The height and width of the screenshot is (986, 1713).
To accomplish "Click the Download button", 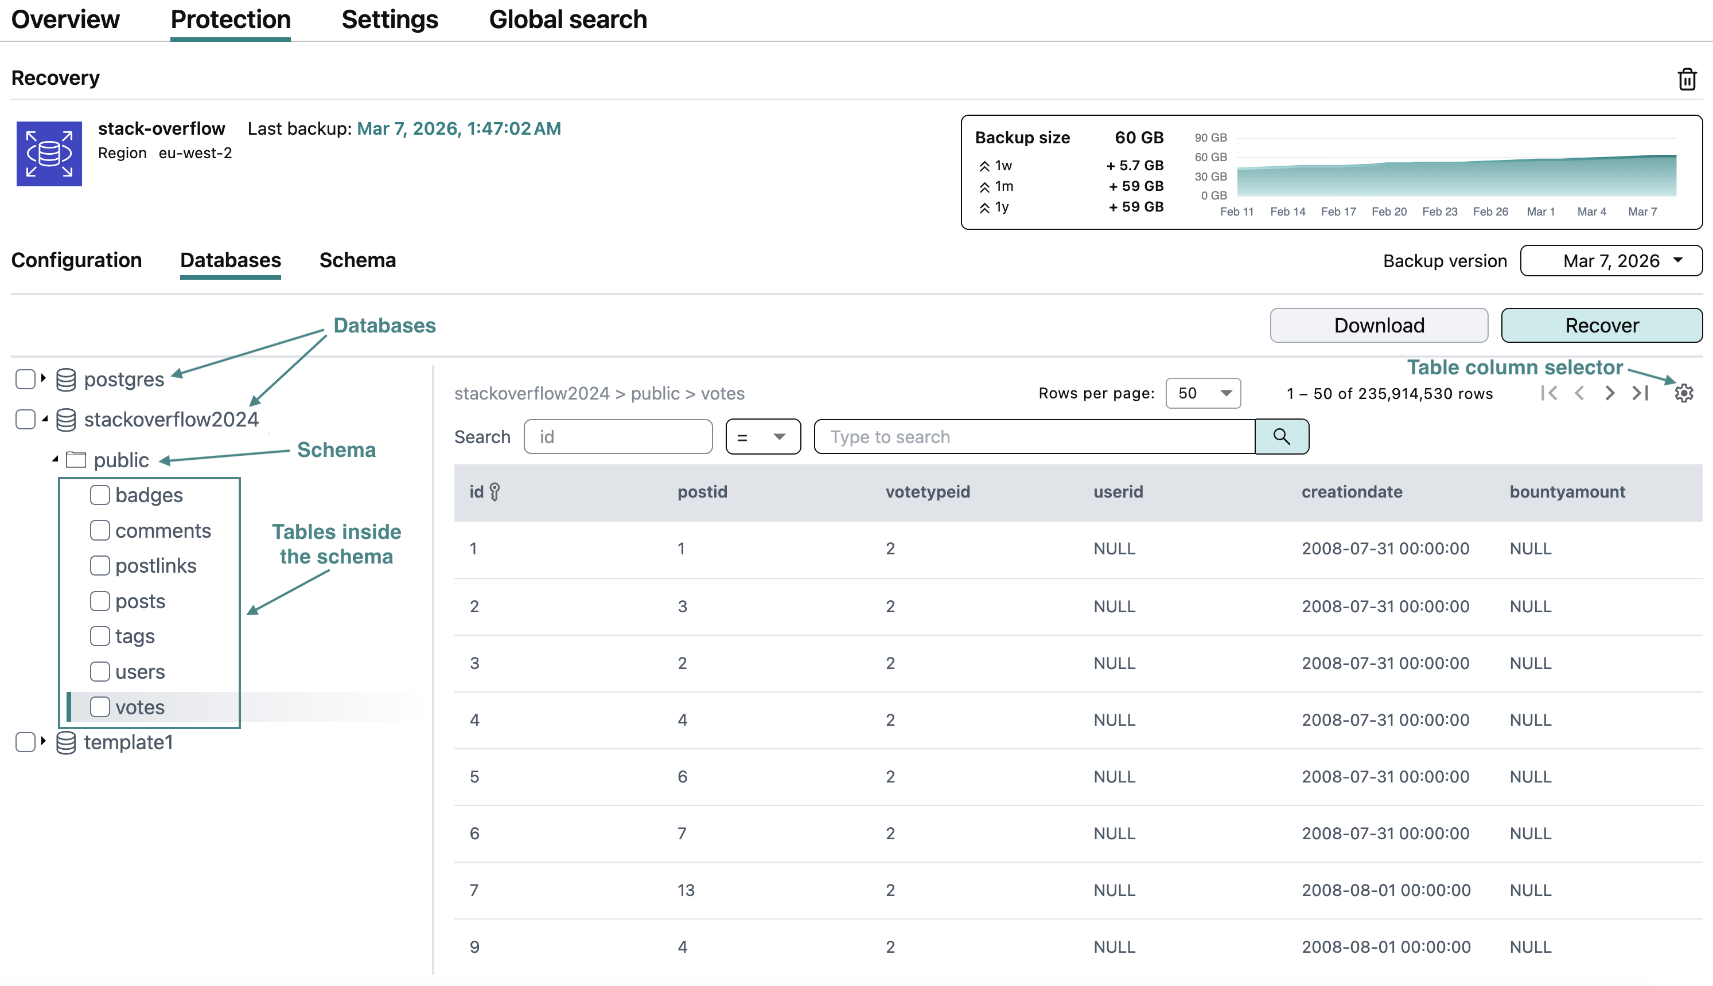I will click(1379, 326).
